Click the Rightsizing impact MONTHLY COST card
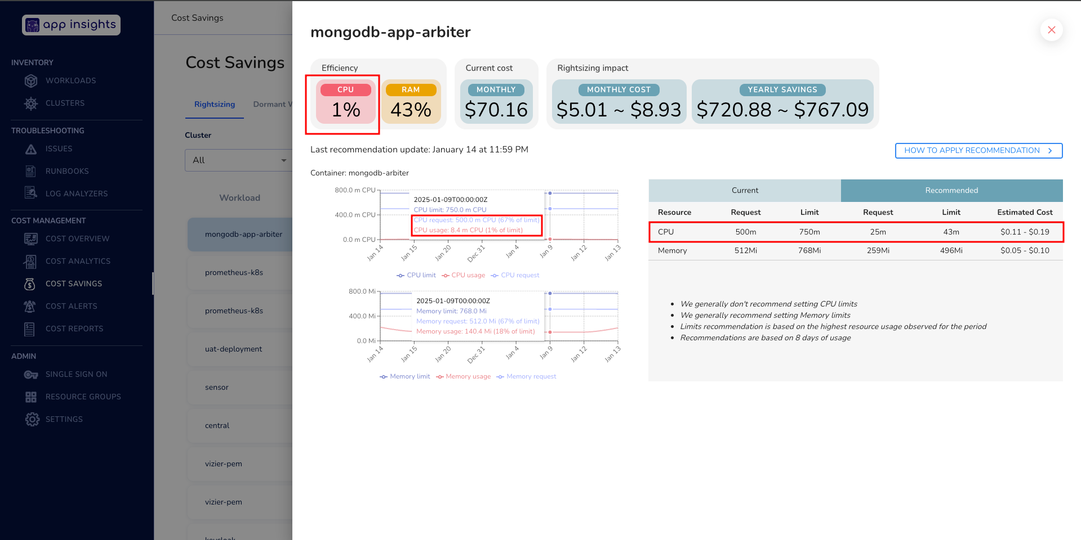Image resolution: width=1081 pixels, height=540 pixels. coord(619,102)
